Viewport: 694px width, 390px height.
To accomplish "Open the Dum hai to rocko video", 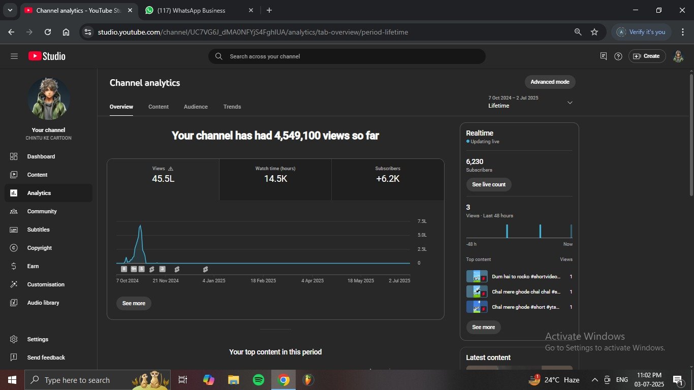I will [519, 277].
